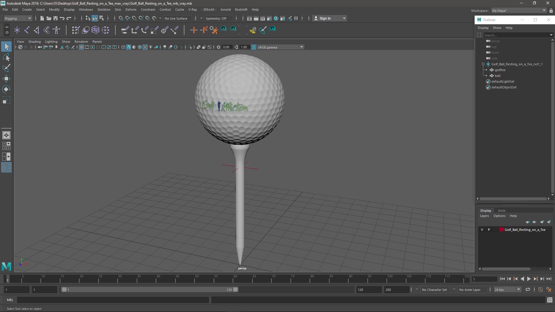Click the Create Lattice shelf icon
The width and height of the screenshot is (555, 312).
95,30
